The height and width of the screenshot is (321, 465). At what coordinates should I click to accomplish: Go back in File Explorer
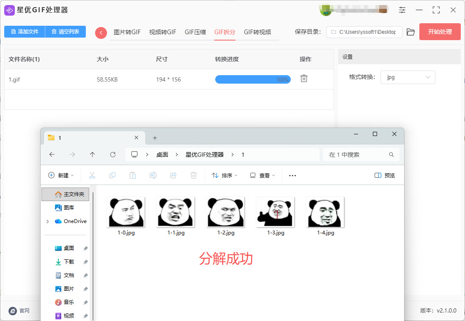(52, 155)
